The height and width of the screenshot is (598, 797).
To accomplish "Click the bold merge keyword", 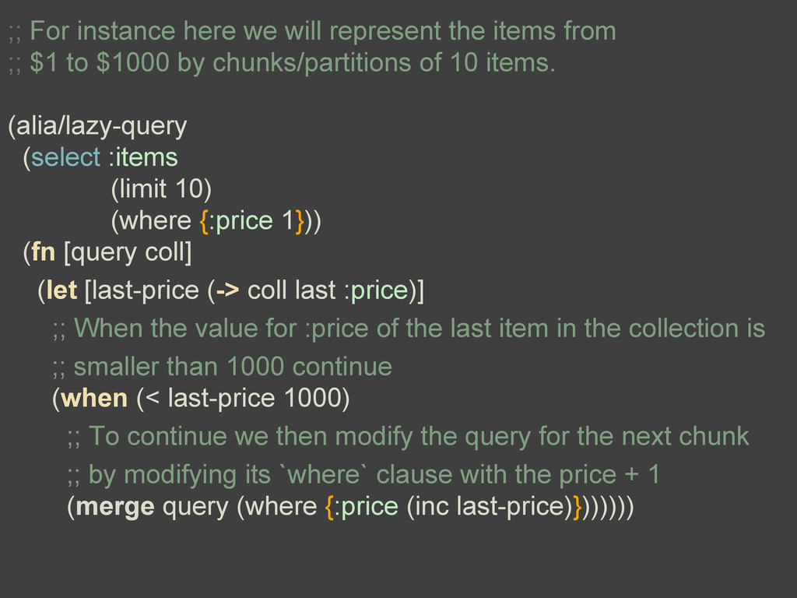I will [115, 507].
